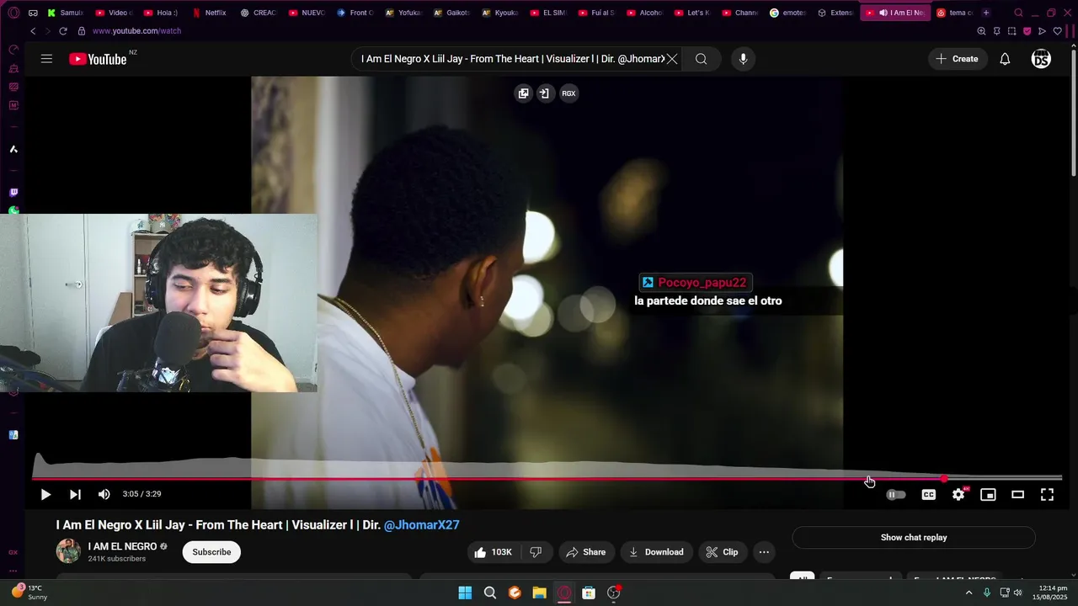The height and width of the screenshot is (606, 1078).
Task: Open Windows taskbar search
Action: (x=490, y=593)
